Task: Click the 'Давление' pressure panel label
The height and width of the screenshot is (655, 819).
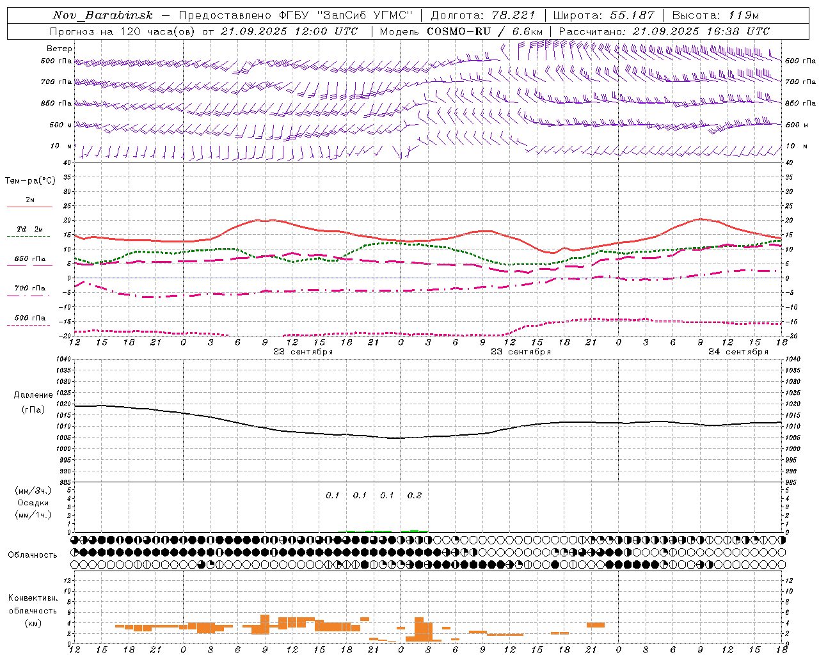Action: tap(33, 395)
